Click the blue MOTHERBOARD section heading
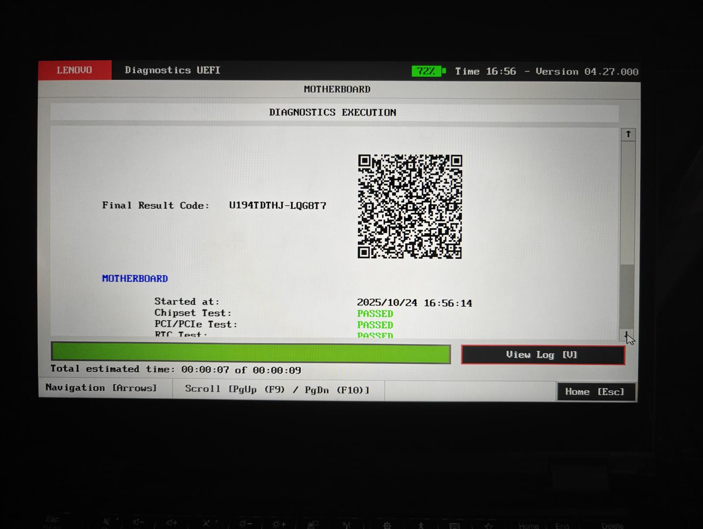703x529 pixels. point(135,279)
